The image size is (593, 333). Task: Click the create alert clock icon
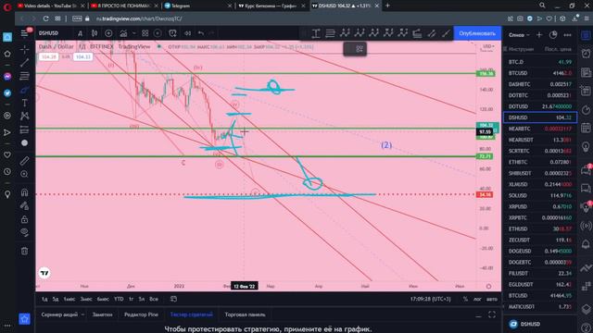(173, 33)
